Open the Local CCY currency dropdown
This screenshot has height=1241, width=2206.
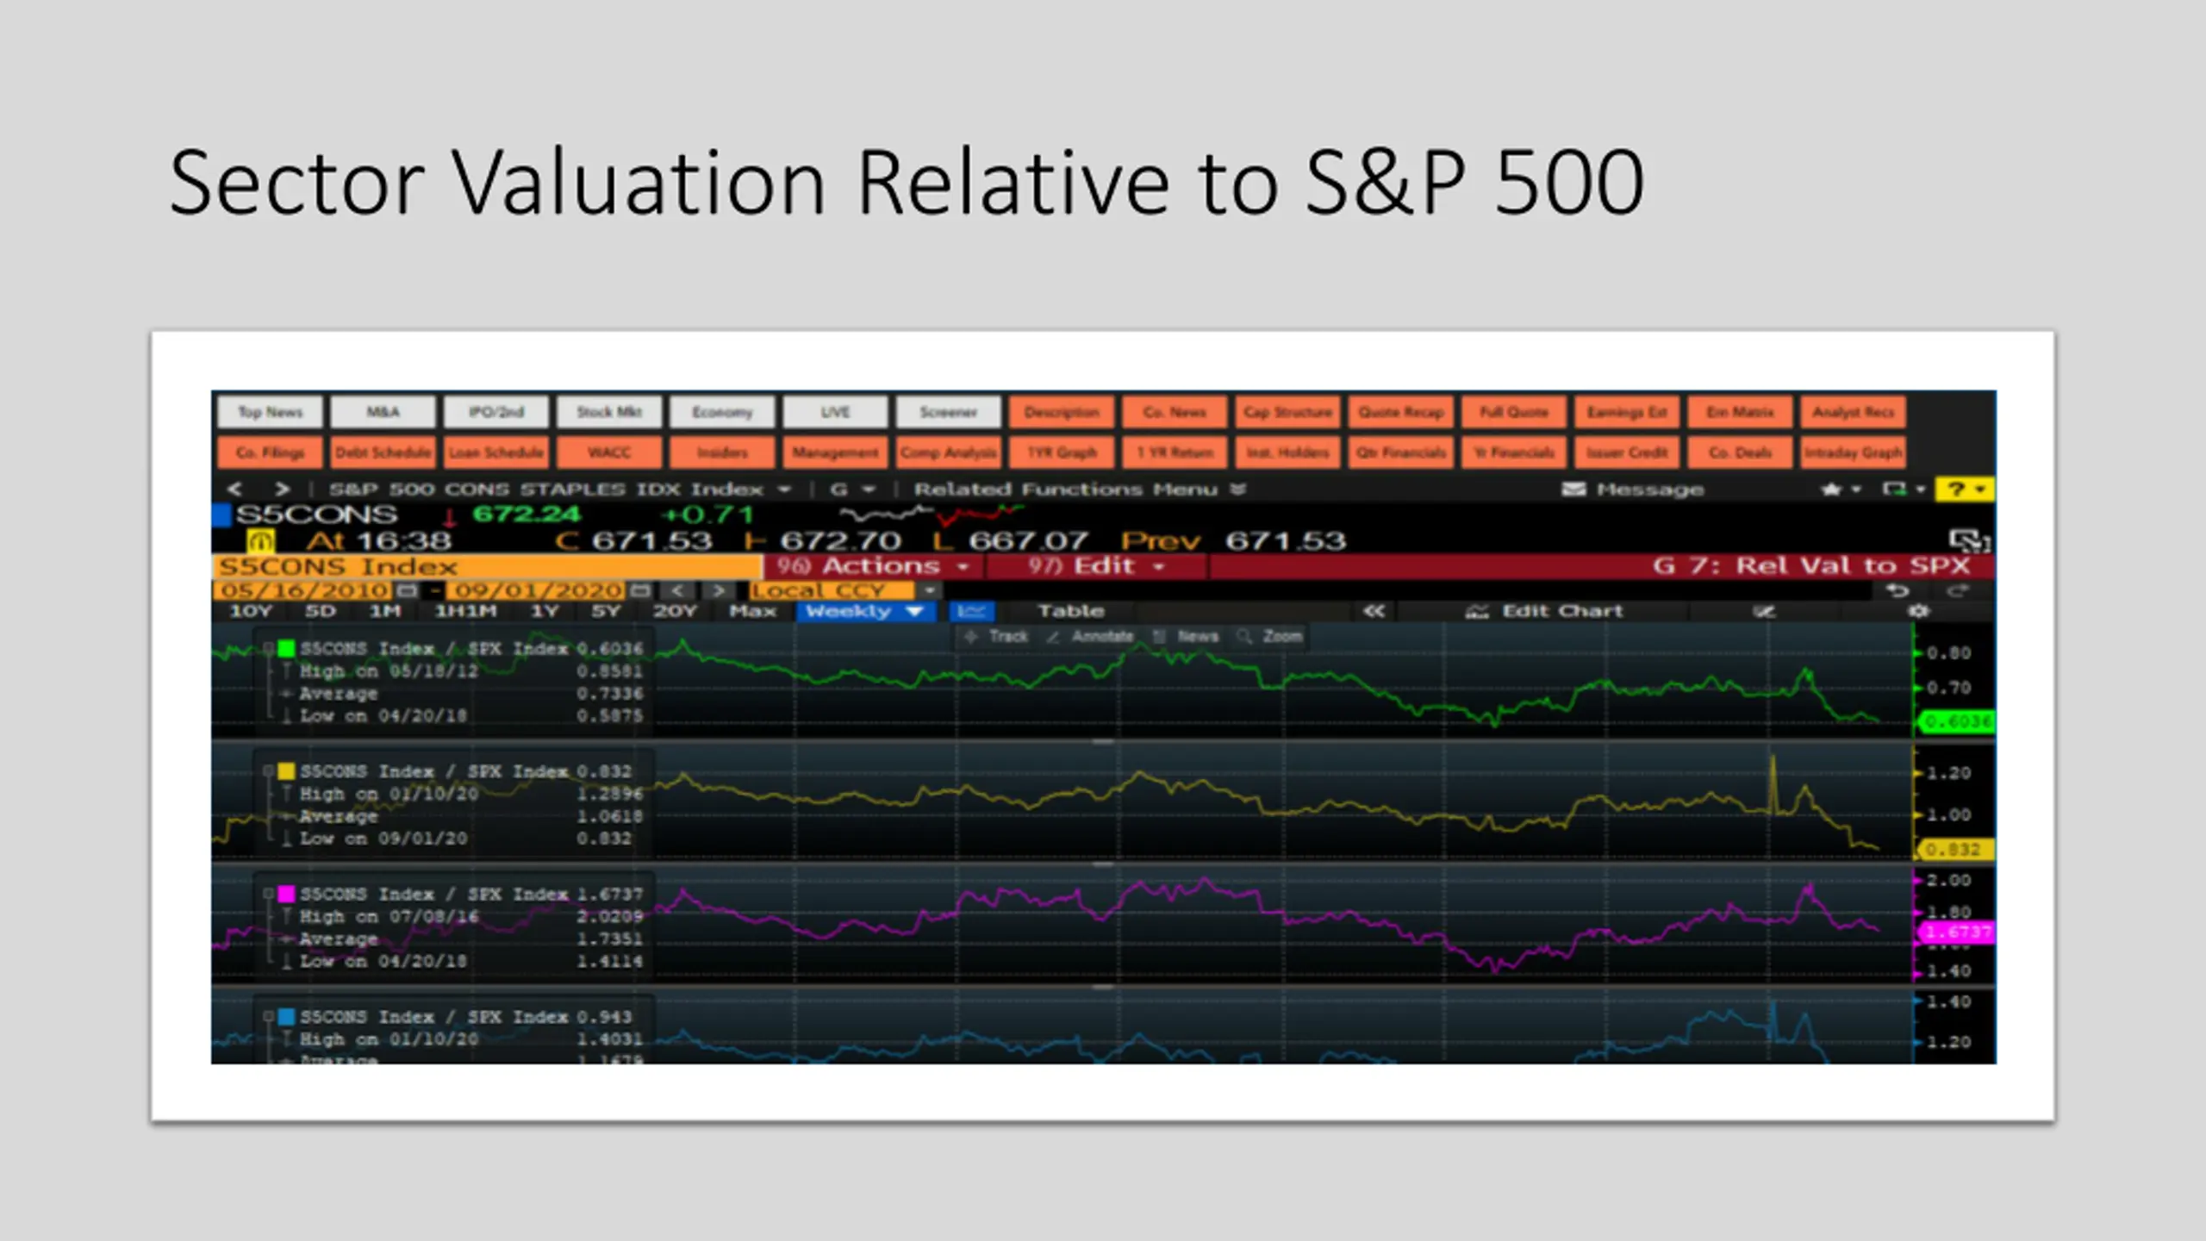pos(929,590)
